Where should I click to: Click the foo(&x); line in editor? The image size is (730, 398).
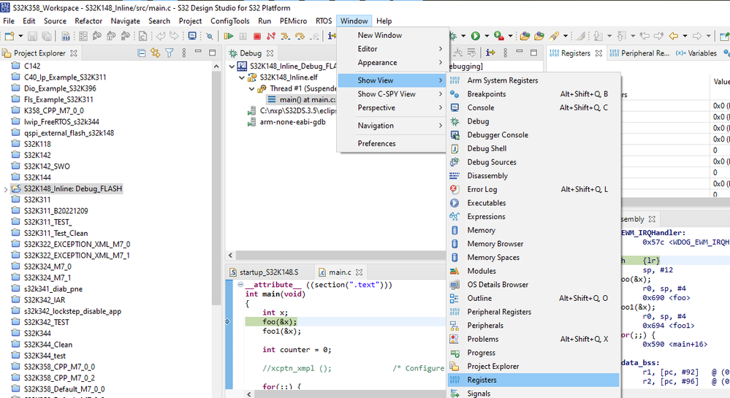point(279,321)
